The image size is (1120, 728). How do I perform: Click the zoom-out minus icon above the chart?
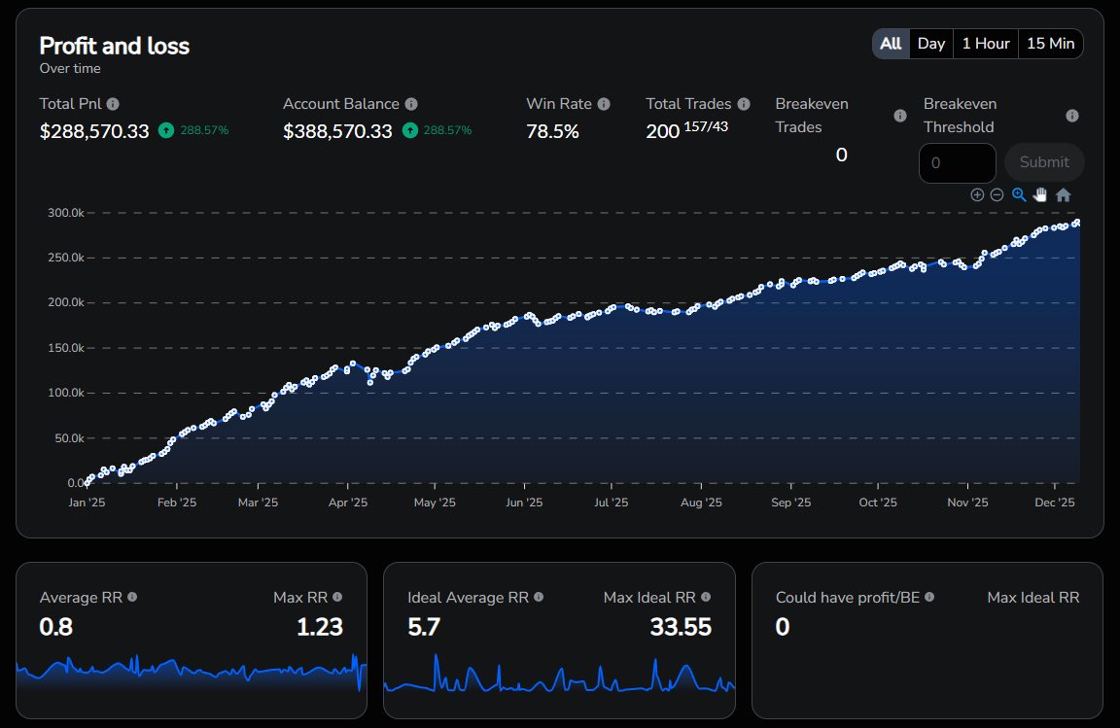click(997, 195)
